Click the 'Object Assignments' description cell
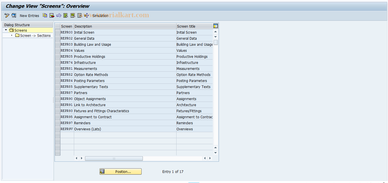The width and height of the screenshot is (388, 183). pyautogui.click(x=125, y=99)
